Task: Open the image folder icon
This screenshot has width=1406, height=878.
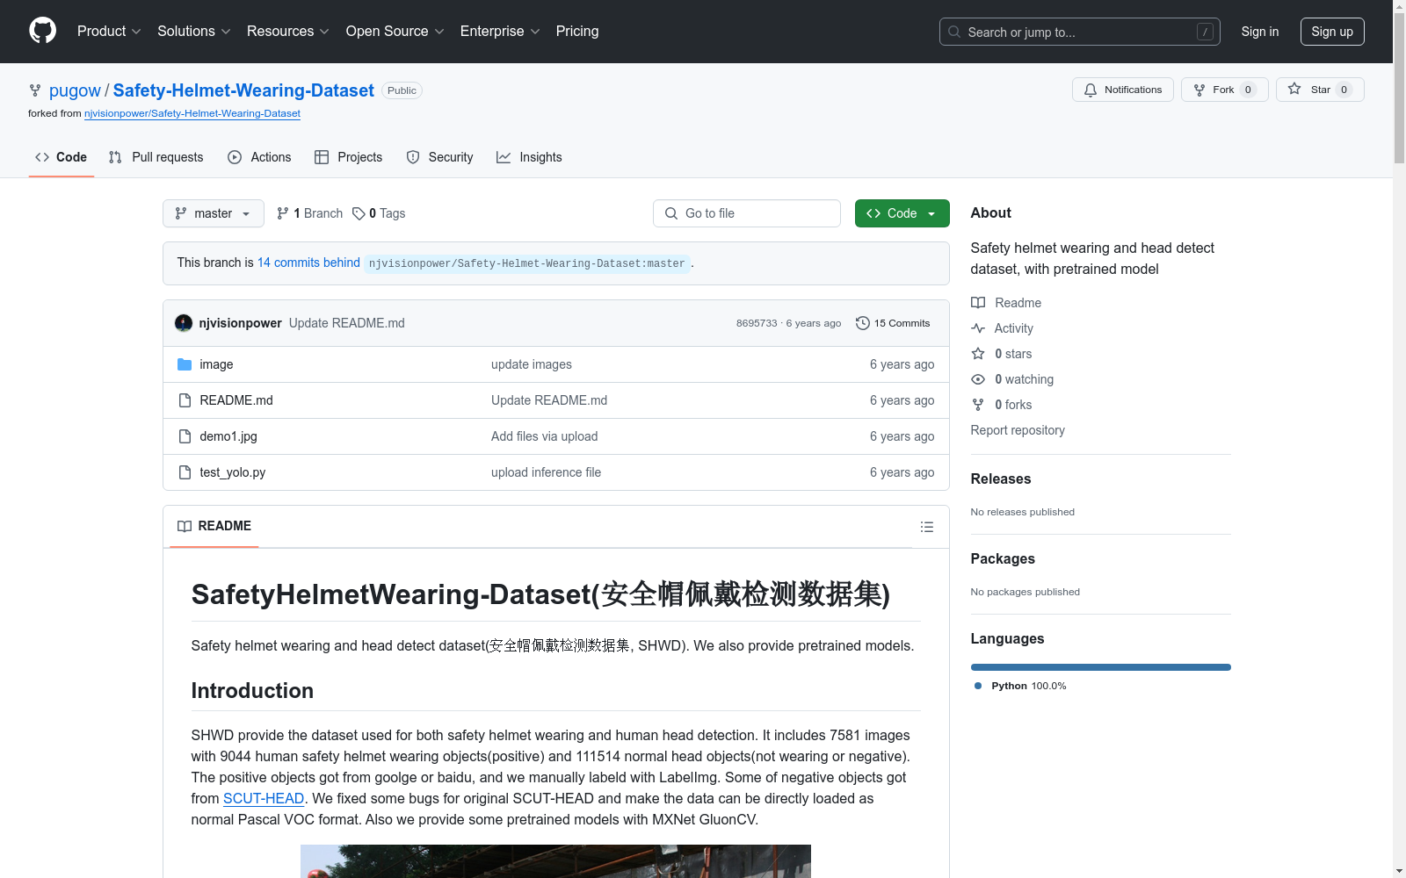Action: pos(185,364)
